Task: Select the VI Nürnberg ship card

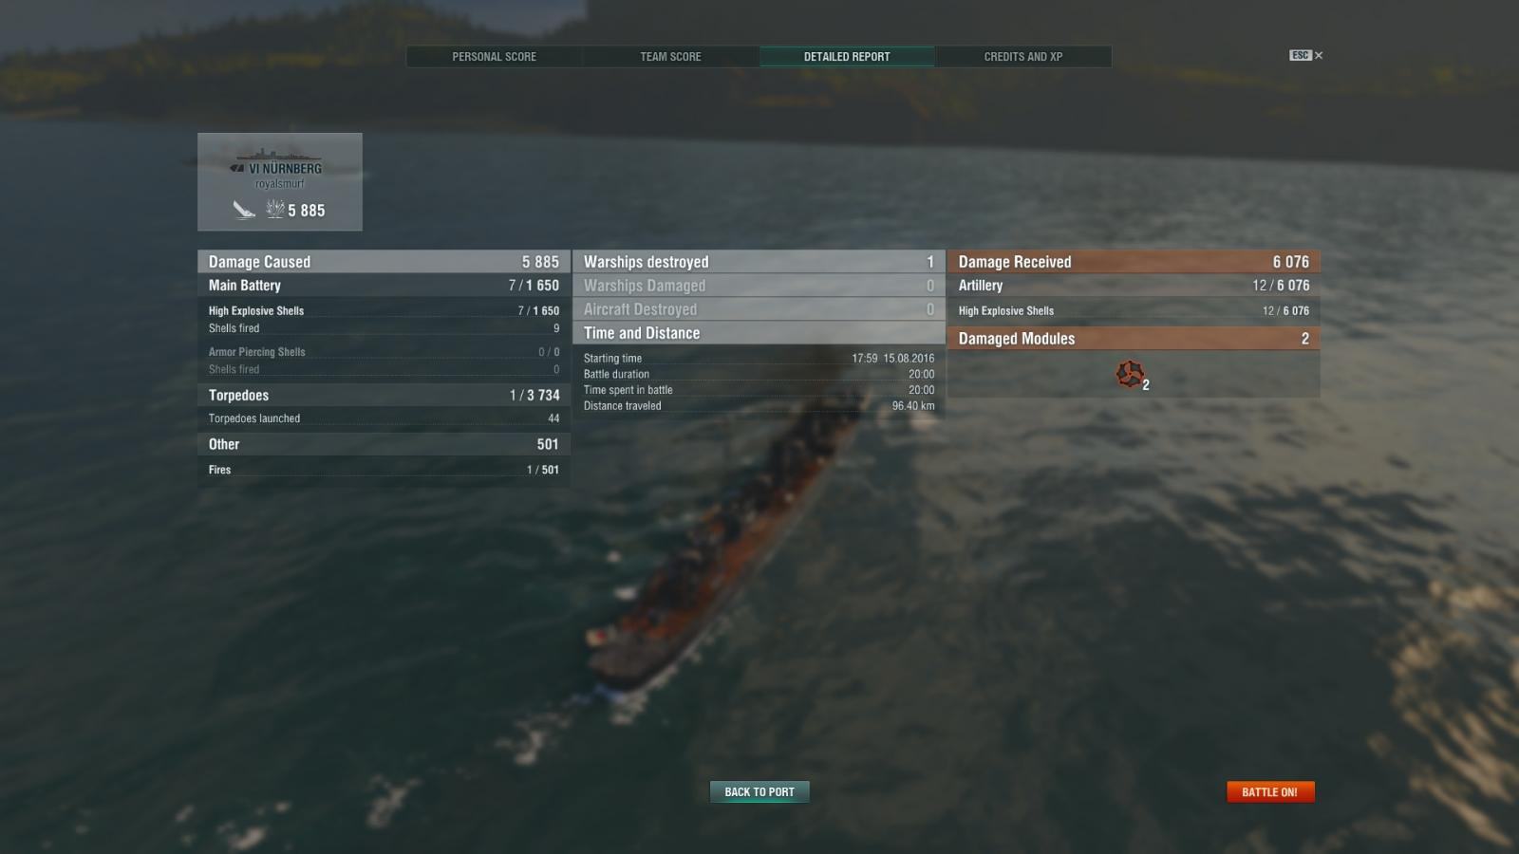Action: coord(280,181)
